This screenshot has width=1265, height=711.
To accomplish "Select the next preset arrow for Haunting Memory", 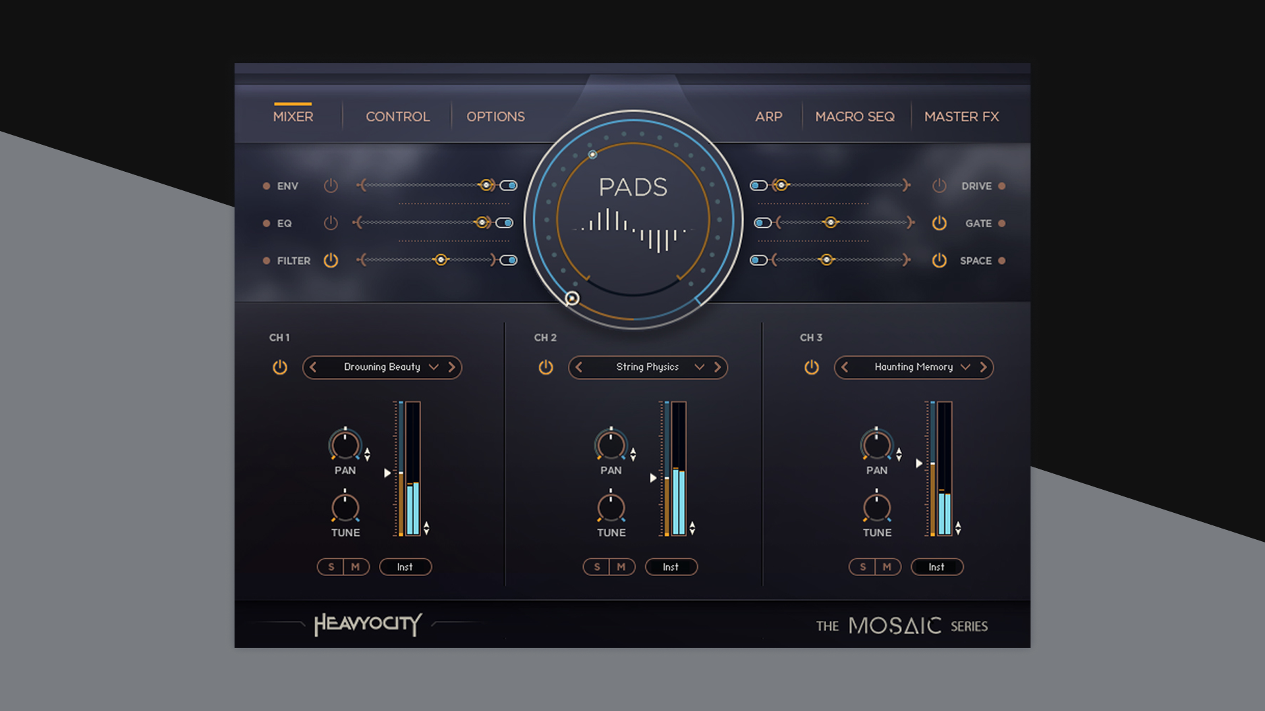I will (x=983, y=367).
